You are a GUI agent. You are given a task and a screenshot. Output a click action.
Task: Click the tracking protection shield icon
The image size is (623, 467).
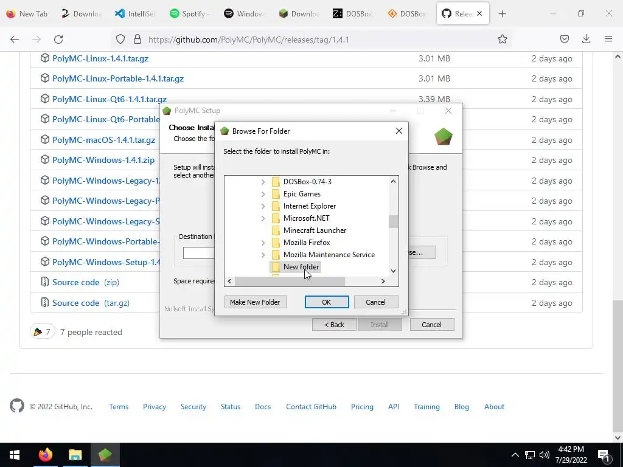(x=120, y=40)
